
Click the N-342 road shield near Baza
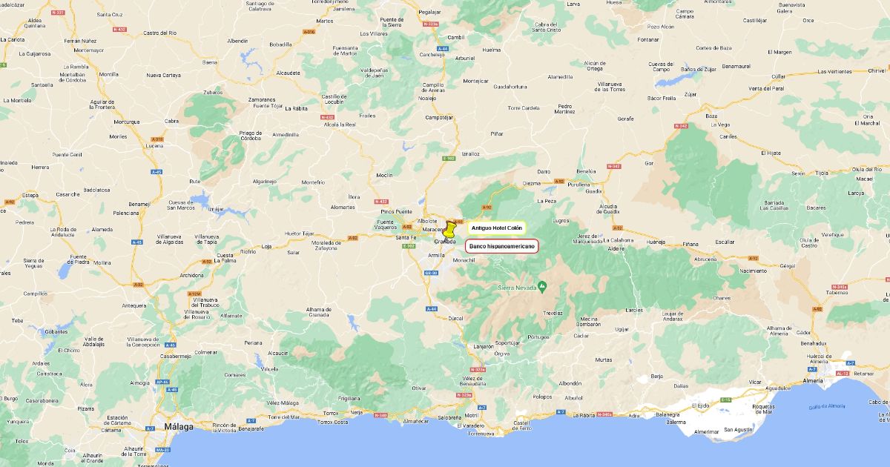click(x=682, y=126)
